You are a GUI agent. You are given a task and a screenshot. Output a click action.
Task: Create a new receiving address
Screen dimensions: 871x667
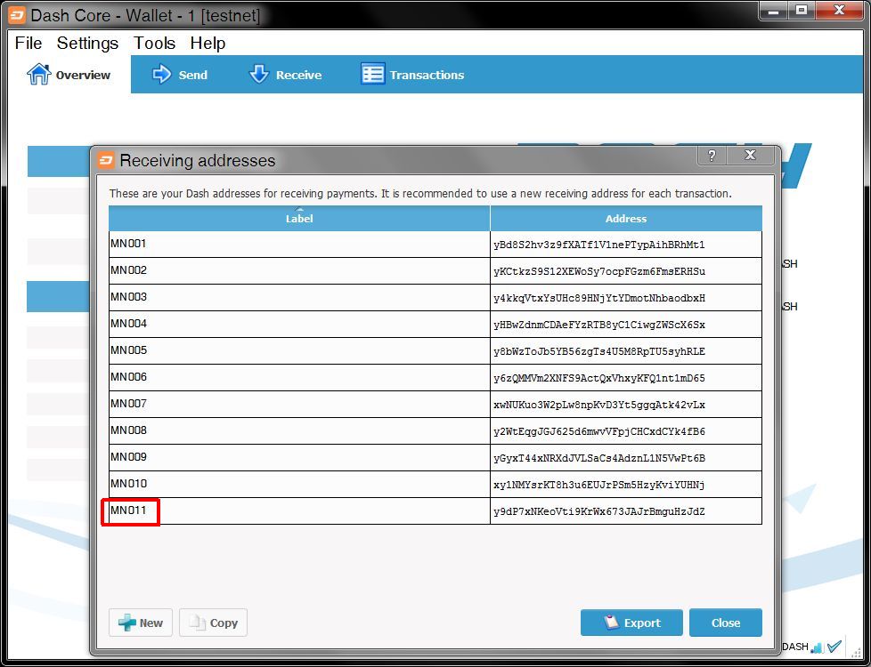(x=141, y=623)
